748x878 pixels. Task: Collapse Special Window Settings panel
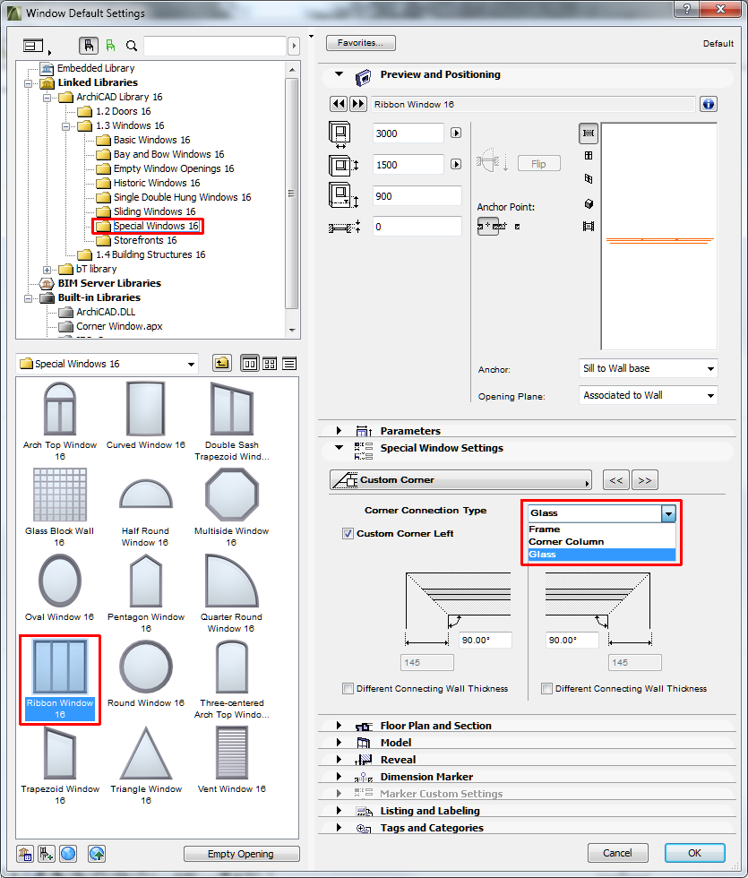click(x=339, y=447)
